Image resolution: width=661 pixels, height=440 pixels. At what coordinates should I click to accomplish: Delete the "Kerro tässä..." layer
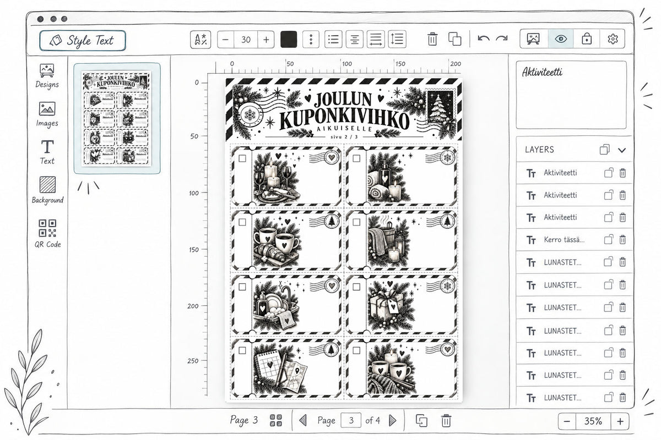pyautogui.click(x=622, y=240)
